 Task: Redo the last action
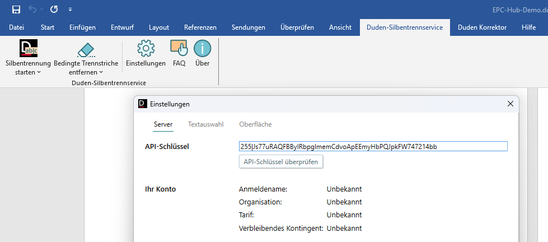[x=54, y=10]
